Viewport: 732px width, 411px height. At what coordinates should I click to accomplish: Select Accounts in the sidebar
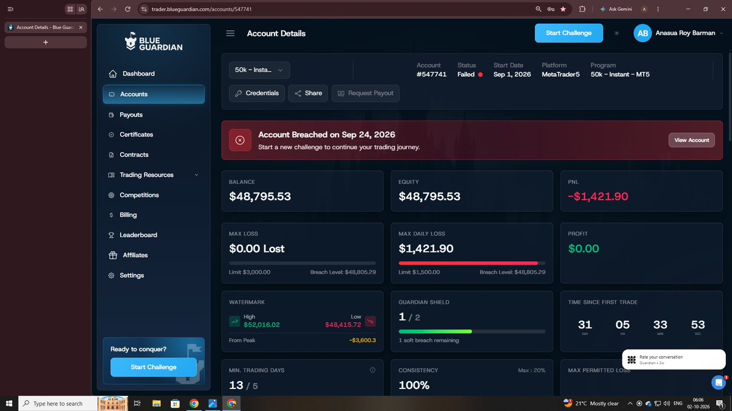tap(154, 94)
